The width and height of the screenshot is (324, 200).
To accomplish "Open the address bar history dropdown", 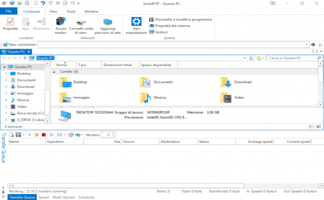I will [245, 58].
